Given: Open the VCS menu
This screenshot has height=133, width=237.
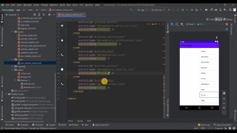Looking at the screenshot, I should pyautogui.click(x=81, y=5).
